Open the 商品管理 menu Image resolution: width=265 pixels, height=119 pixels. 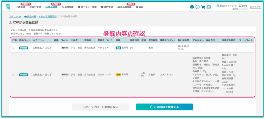[x=51, y=7]
